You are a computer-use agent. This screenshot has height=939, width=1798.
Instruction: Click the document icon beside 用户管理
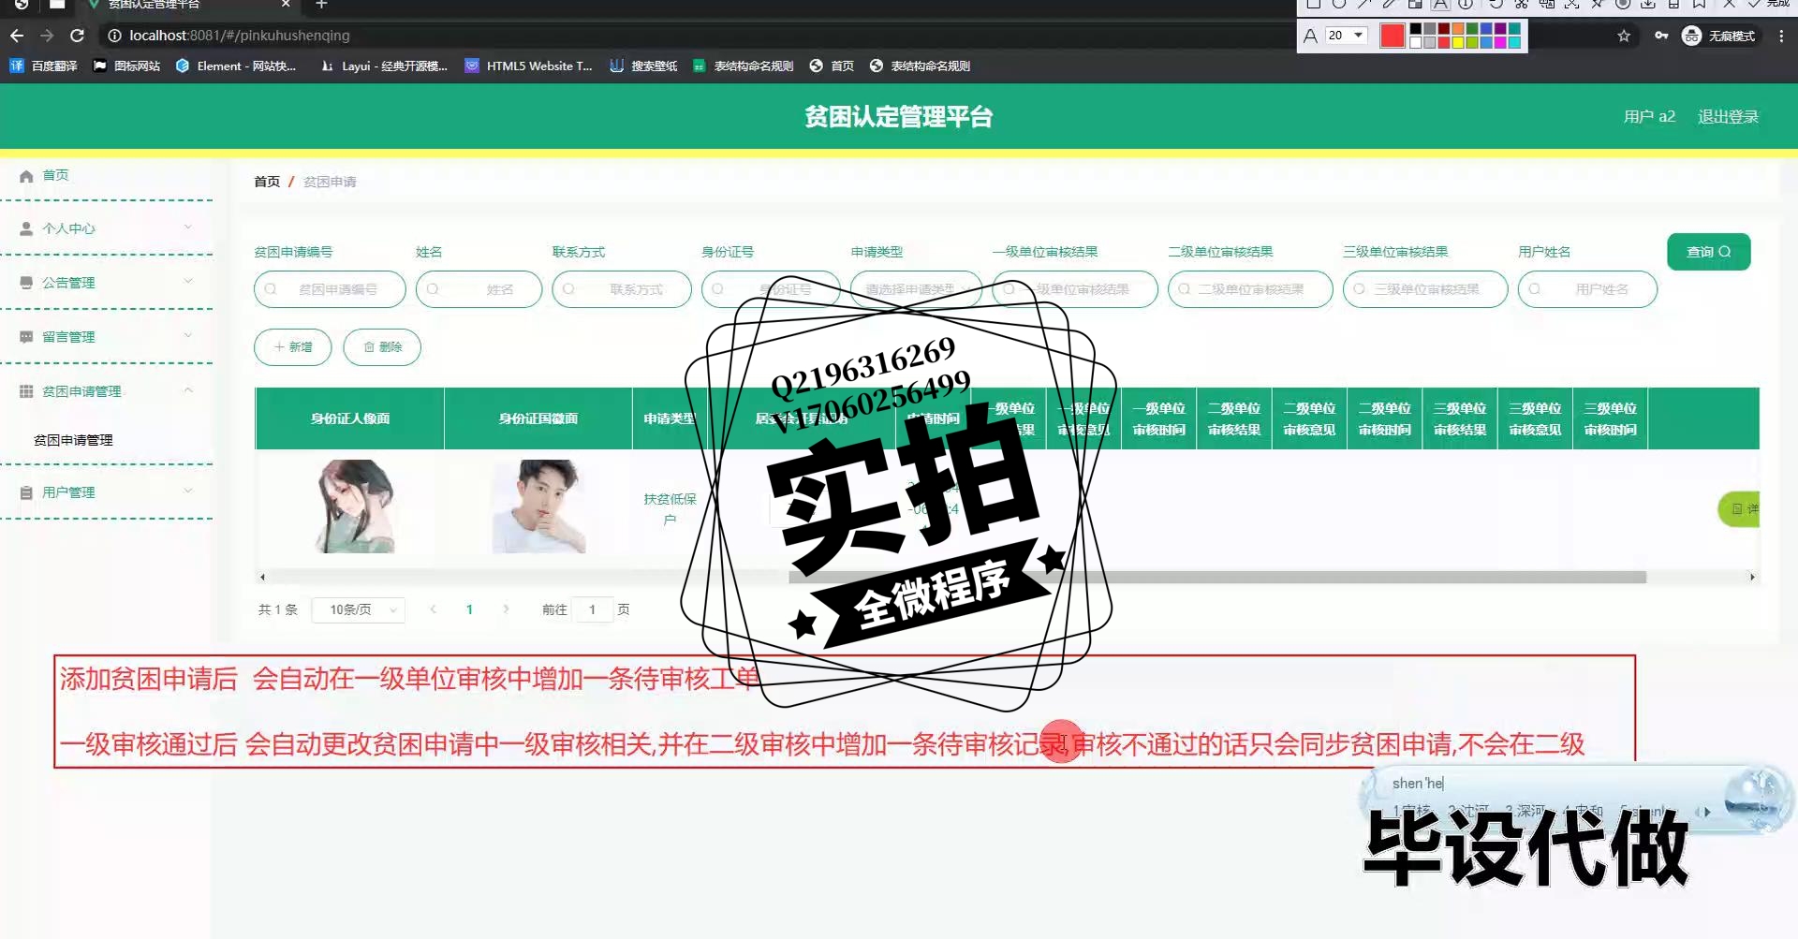tap(26, 492)
